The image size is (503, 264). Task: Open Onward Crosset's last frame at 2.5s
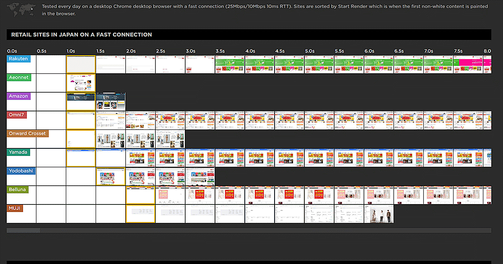[170, 139]
